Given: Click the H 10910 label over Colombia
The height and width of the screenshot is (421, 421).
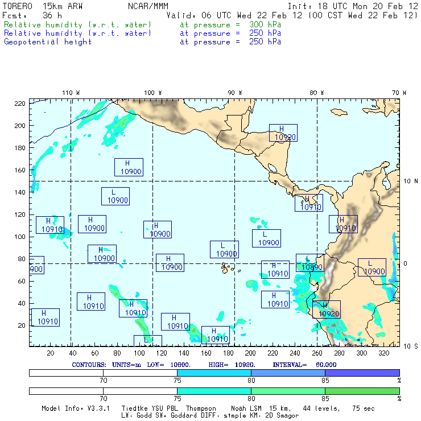Looking at the screenshot, I should pyautogui.click(x=343, y=224).
